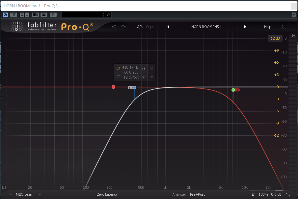Open the MIDI Learn dropdown arrow
The image size is (298, 199).
[x=40, y=194]
